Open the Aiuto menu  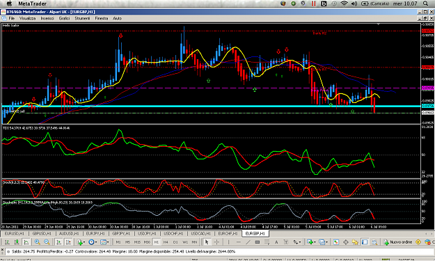point(117,18)
